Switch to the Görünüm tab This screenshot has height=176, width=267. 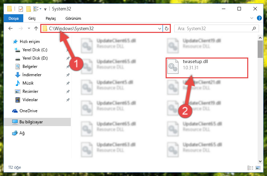tap(73, 18)
